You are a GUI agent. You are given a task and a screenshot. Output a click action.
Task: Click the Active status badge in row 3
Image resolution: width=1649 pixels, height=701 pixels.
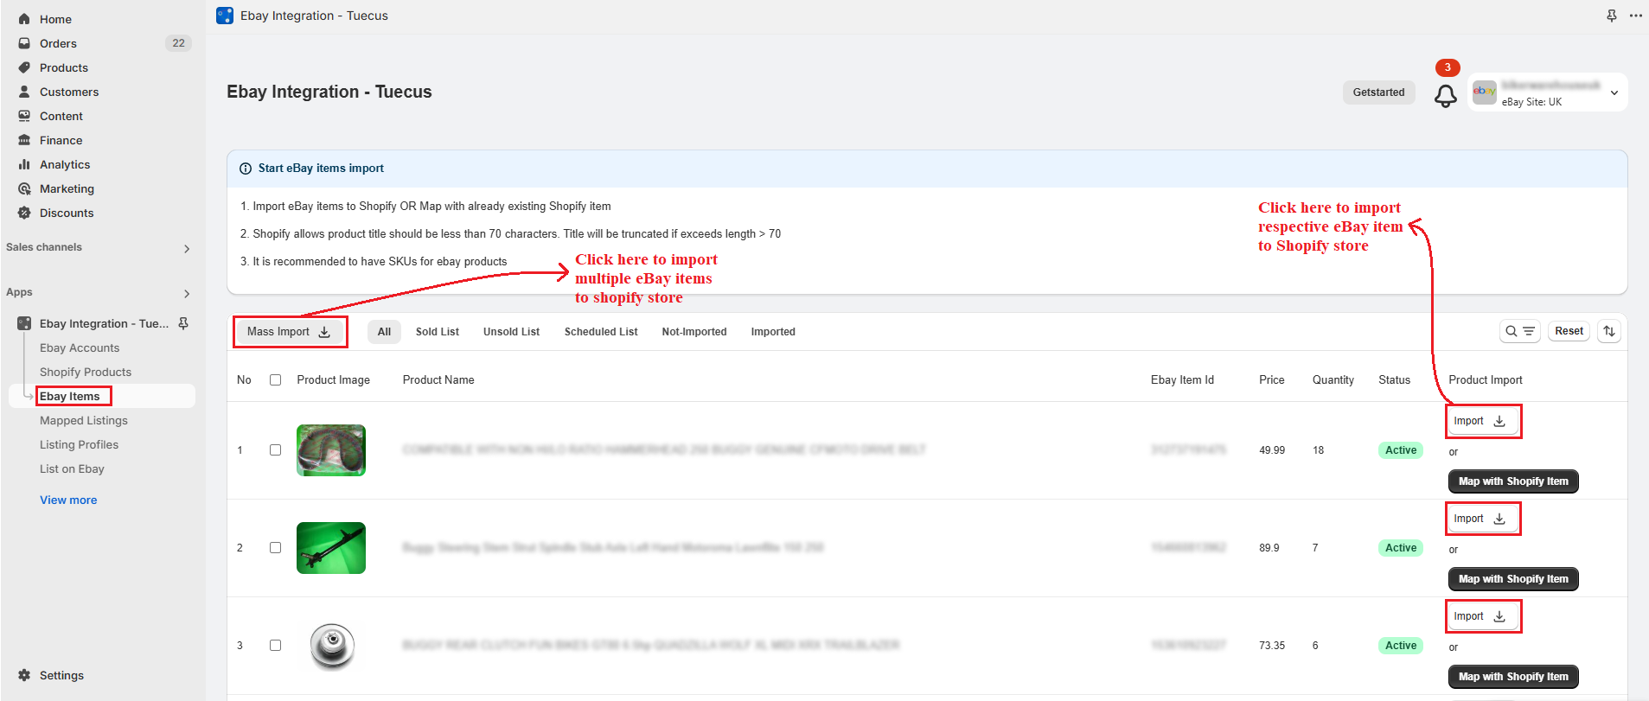pos(1401,646)
